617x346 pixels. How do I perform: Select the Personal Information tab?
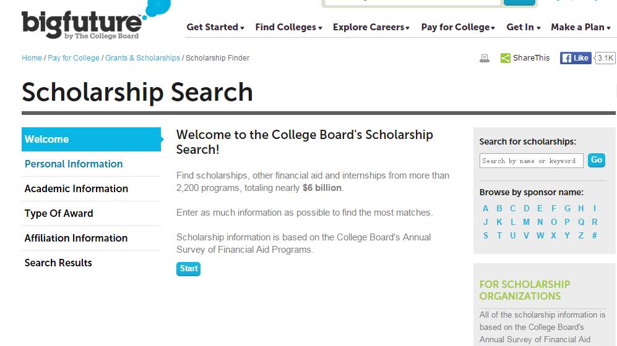(x=74, y=164)
